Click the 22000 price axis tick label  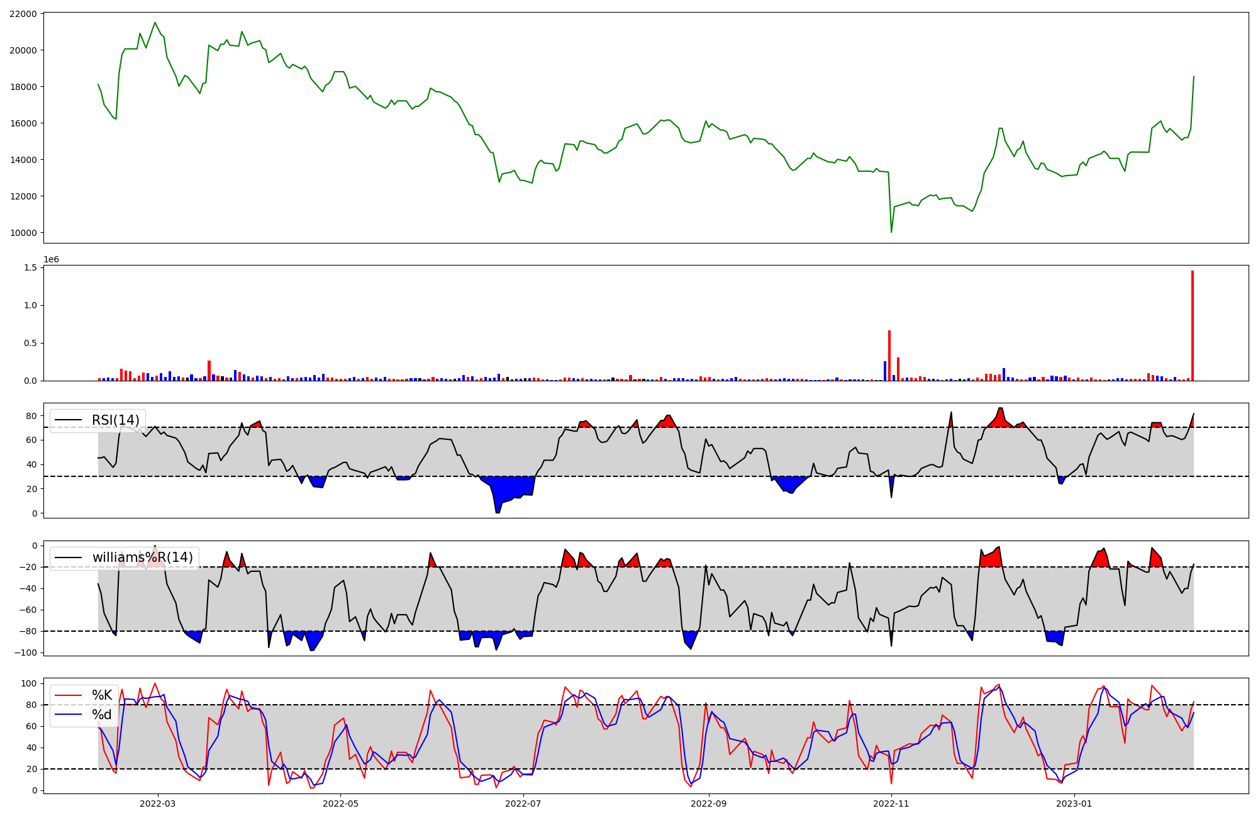click(x=23, y=14)
